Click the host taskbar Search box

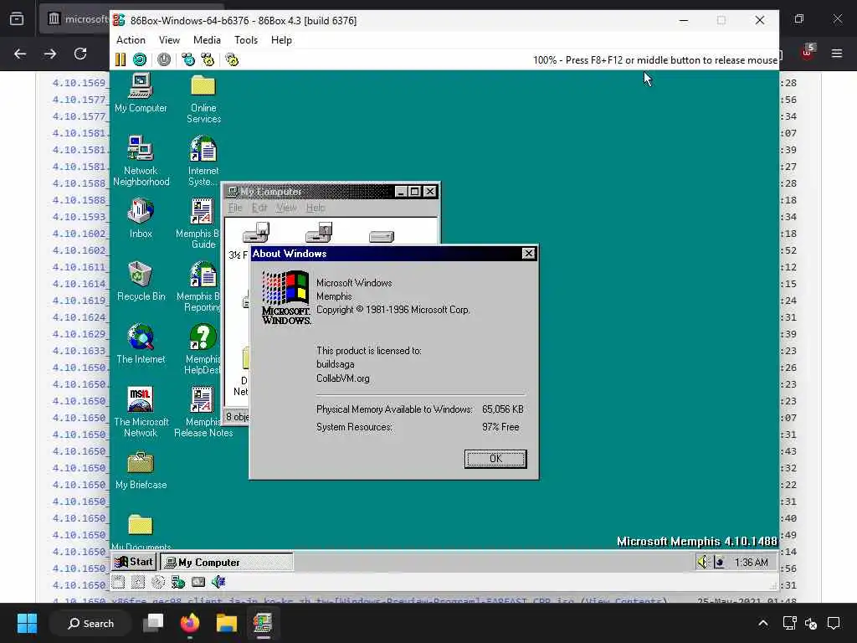point(90,623)
